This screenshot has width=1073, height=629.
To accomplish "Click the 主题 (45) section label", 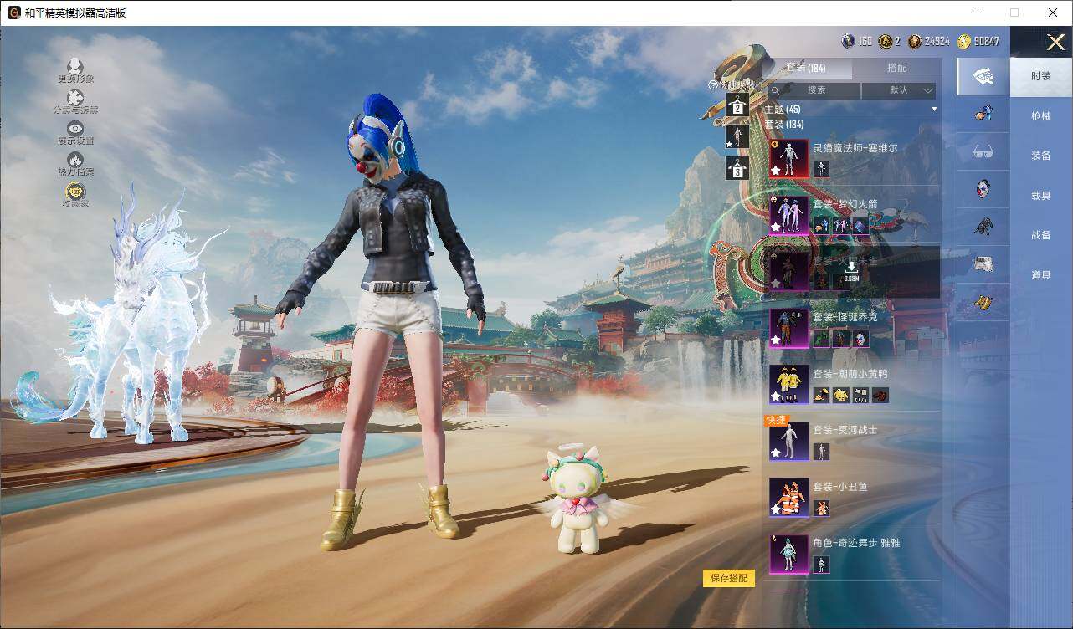I will tap(783, 110).
